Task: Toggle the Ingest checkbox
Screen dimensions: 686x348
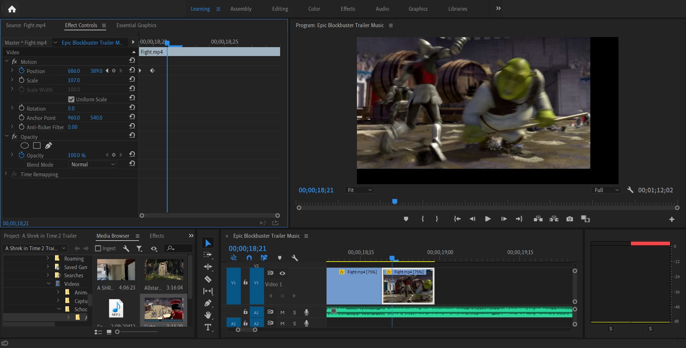Action: click(x=98, y=248)
